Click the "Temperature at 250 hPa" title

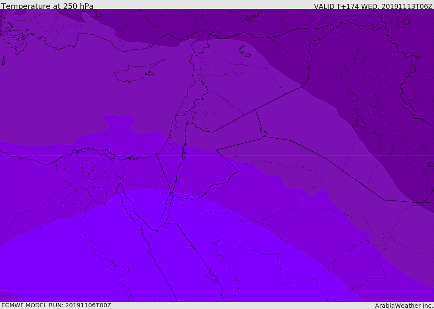[47, 6]
